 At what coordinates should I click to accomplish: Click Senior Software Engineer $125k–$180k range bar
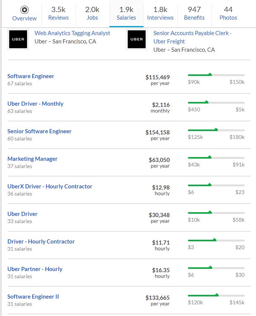click(x=216, y=130)
